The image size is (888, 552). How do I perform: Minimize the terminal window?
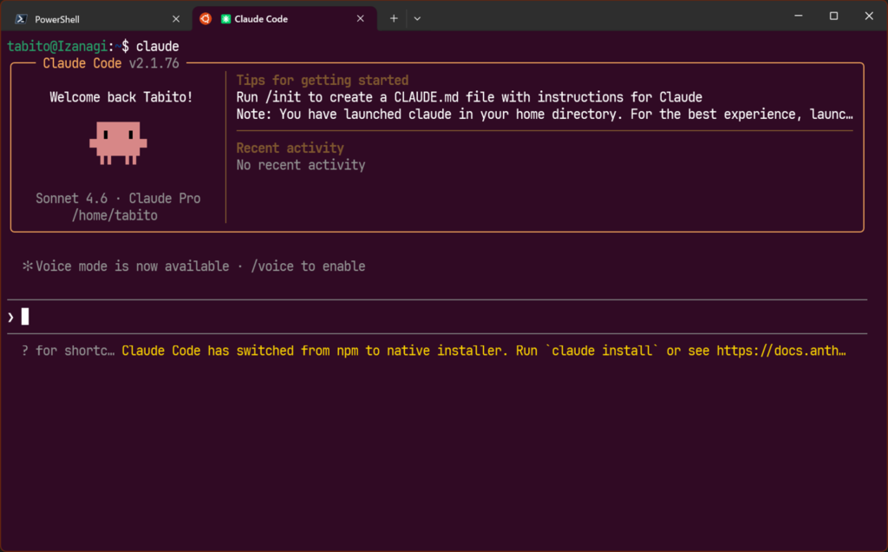point(799,16)
